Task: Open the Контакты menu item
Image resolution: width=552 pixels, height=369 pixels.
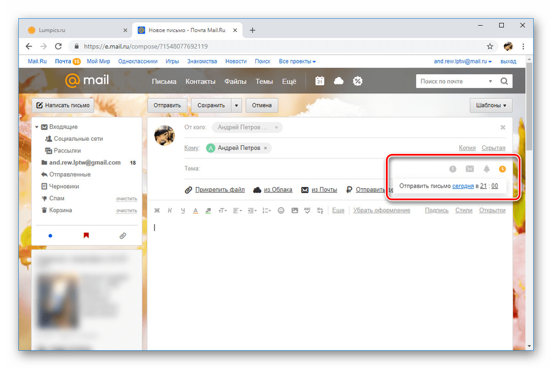Action: pyautogui.click(x=200, y=82)
